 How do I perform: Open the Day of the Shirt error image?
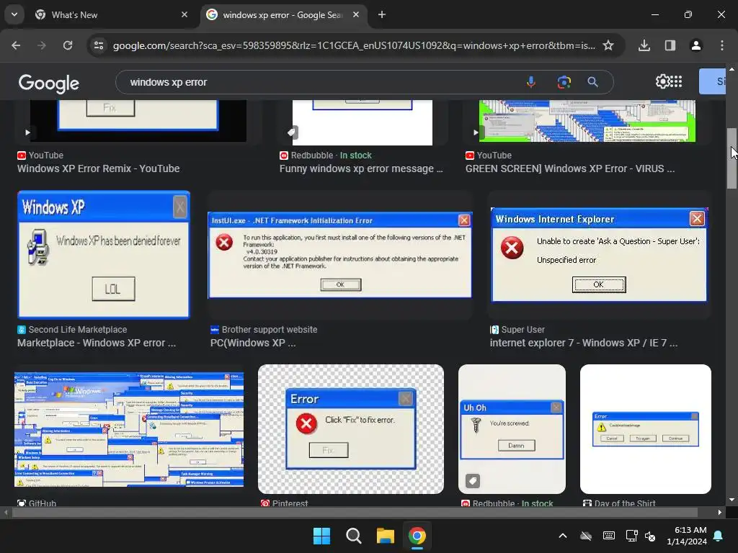pyautogui.click(x=645, y=429)
